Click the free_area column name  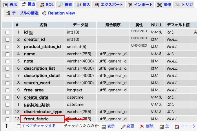click(34, 90)
